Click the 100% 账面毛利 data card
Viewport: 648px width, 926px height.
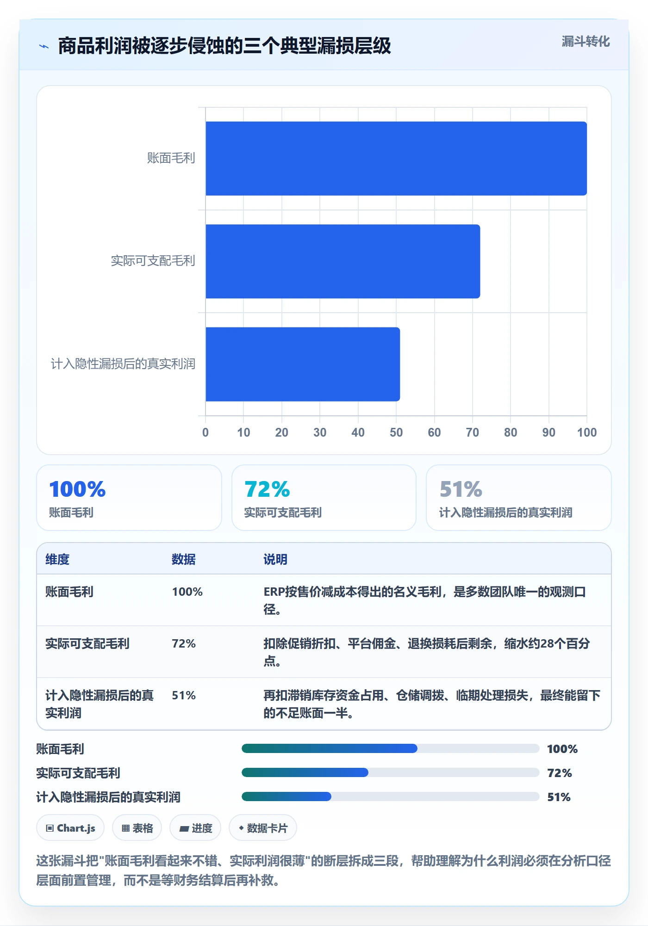[129, 498]
